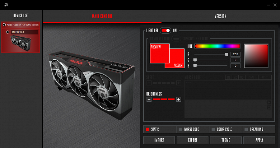Choose the Breathing lighting mode

(x=258, y=129)
